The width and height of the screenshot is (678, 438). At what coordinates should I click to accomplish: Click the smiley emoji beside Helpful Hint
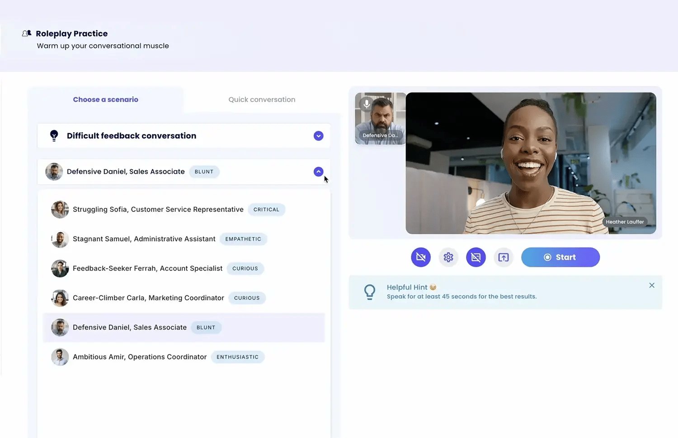point(433,287)
